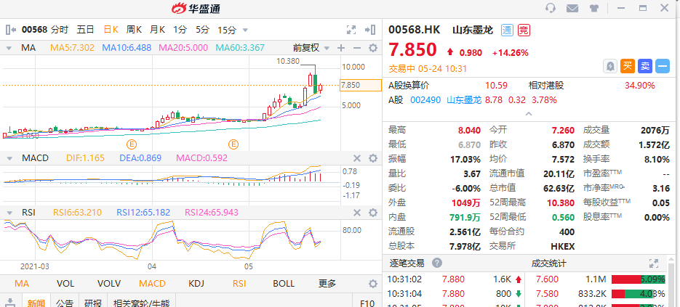Open RSI indicator settings gear
The width and height of the screenshot is (680, 307).
pos(372,213)
